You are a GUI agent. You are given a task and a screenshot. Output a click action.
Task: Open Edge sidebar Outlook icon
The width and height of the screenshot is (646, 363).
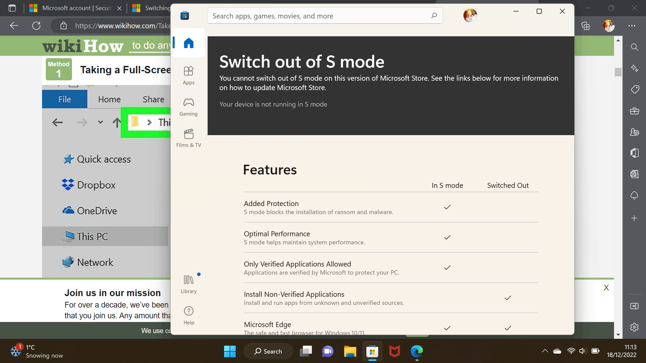[634, 174]
